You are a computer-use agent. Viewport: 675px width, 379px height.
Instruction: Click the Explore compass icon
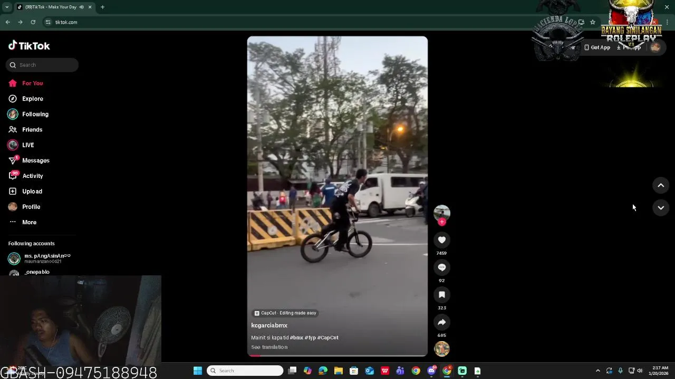point(13,98)
